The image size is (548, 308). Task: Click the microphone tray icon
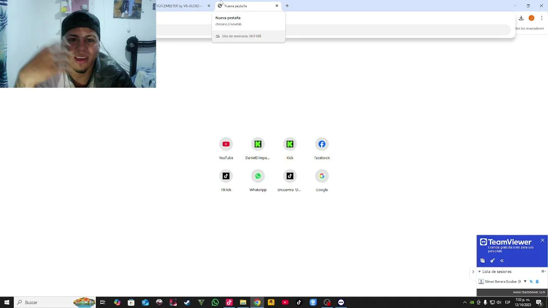pos(485,302)
